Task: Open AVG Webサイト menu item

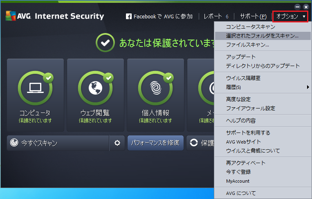Action: pos(263,142)
